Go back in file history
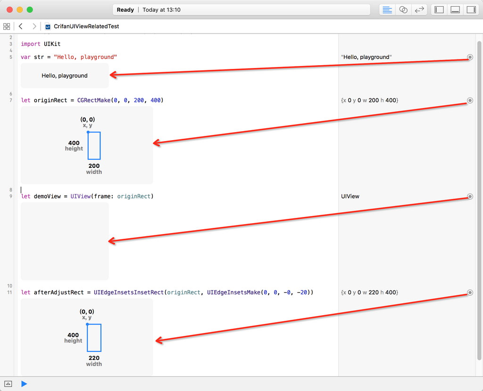The height and width of the screenshot is (391, 483). click(21, 26)
